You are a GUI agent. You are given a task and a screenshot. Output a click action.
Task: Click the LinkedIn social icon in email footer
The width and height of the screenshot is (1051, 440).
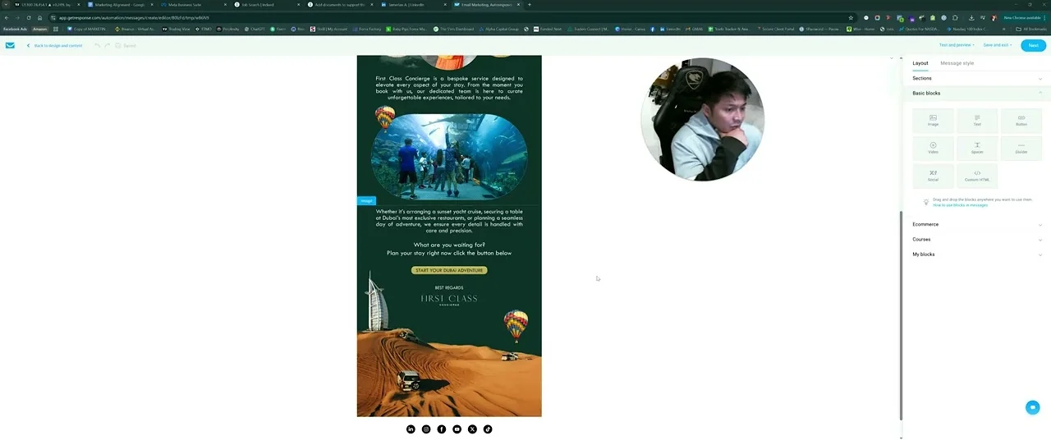(x=411, y=429)
